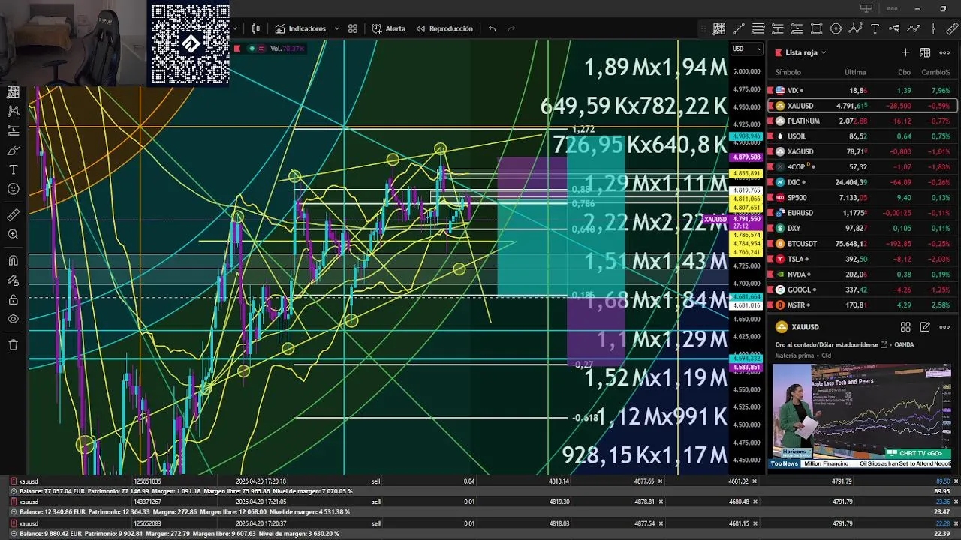Redo the last chart action
The height and width of the screenshot is (540, 961).
click(x=511, y=28)
